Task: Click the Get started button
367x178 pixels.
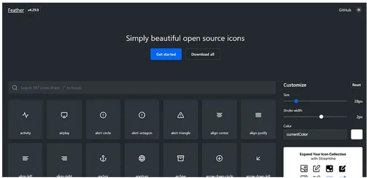Action: [166, 54]
